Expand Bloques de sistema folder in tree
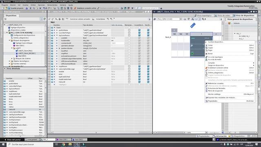The width and height of the screenshot is (261, 147). 12,58
